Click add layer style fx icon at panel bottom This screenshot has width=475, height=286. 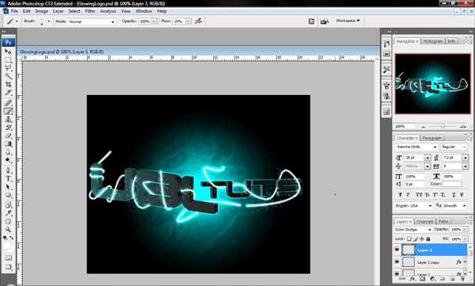pos(413,278)
